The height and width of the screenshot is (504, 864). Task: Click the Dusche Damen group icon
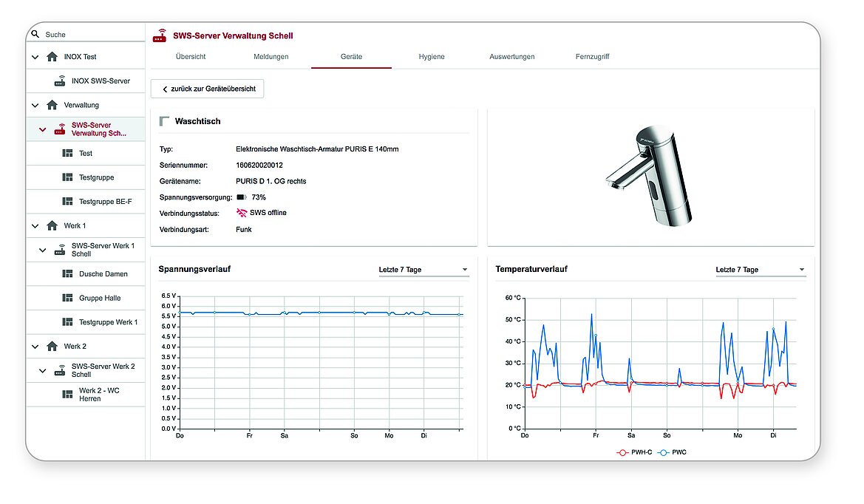(67, 274)
